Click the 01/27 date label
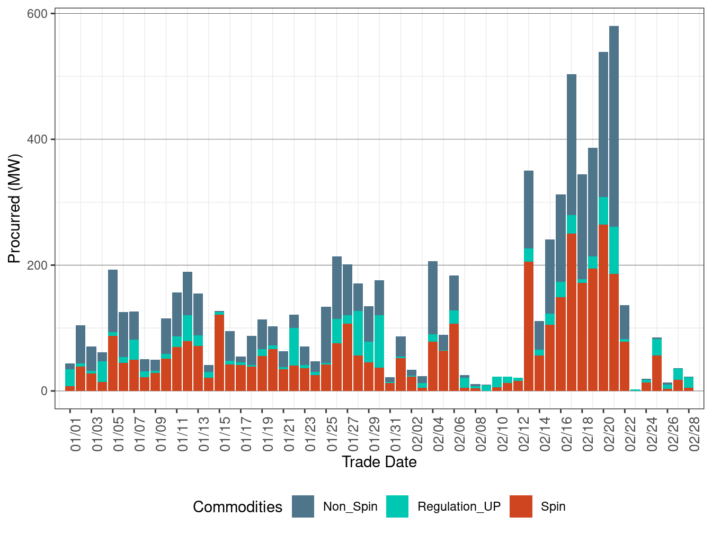Image resolution: width=712 pixels, height=534 pixels. [353, 434]
